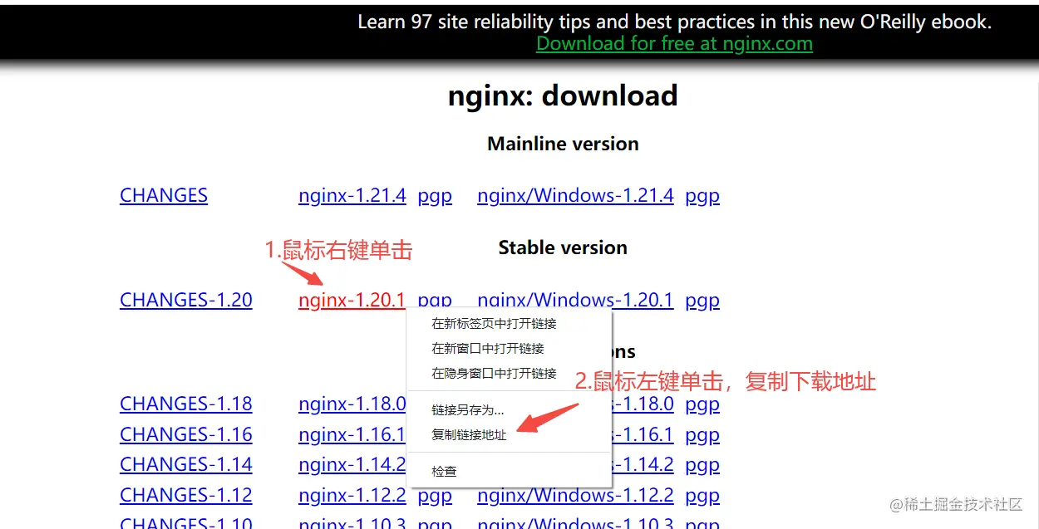The height and width of the screenshot is (529, 1039).
Task: Open pgp signature at end of 1.16.1 row
Action: [702, 436]
